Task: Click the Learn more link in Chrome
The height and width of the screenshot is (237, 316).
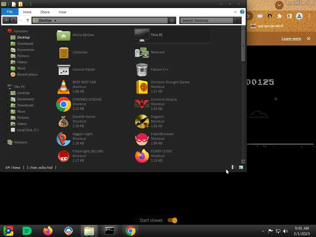Action: pyautogui.click(x=291, y=39)
